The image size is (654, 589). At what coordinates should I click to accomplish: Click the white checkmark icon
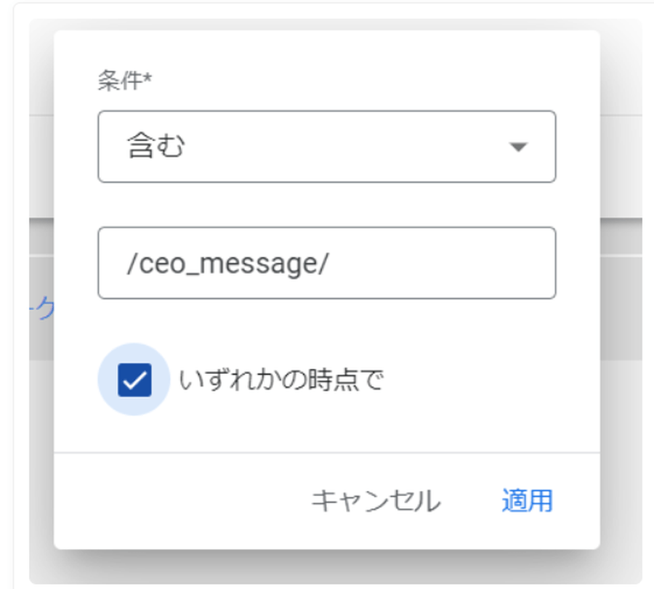click(x=134, y=380)
